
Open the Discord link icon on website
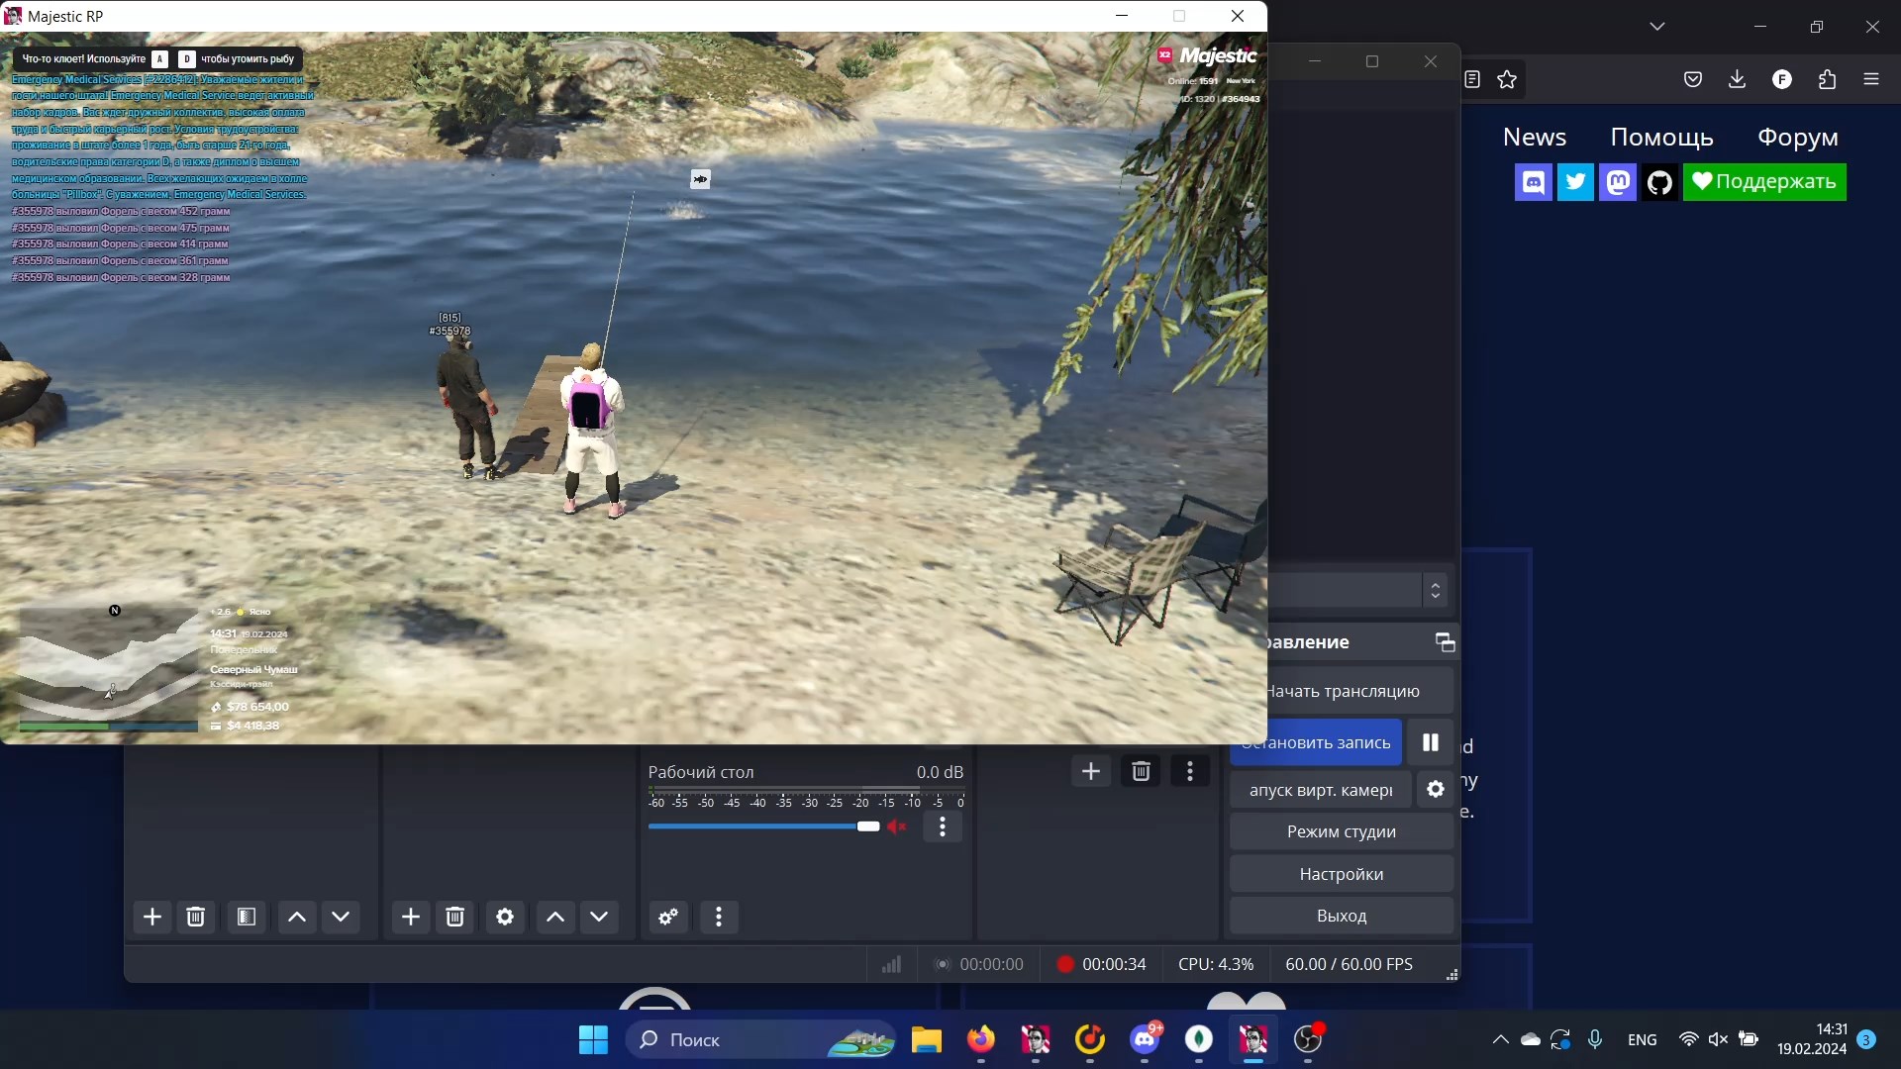[1534, 182]
